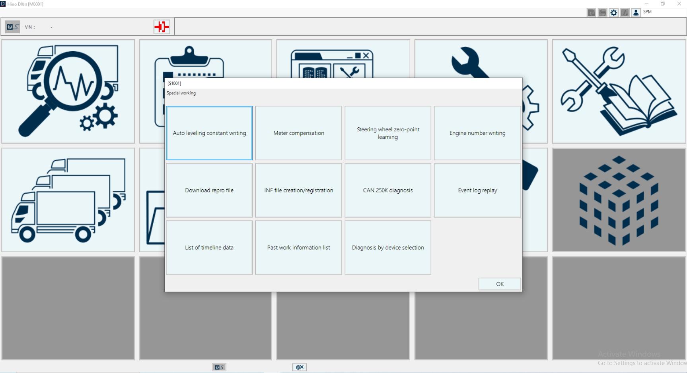This screenshot has width=687, height=373.
Task: Confirm the Special working dialog with OK
Action: tap(499, 284)
